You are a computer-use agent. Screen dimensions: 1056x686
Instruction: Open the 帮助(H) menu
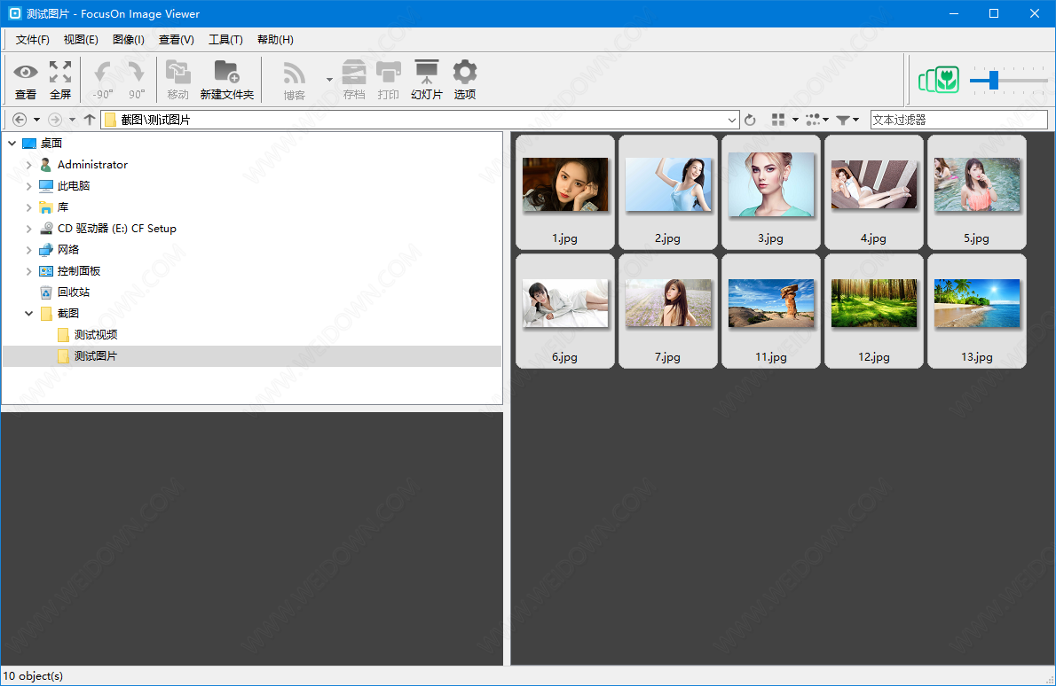coord(275,40)
